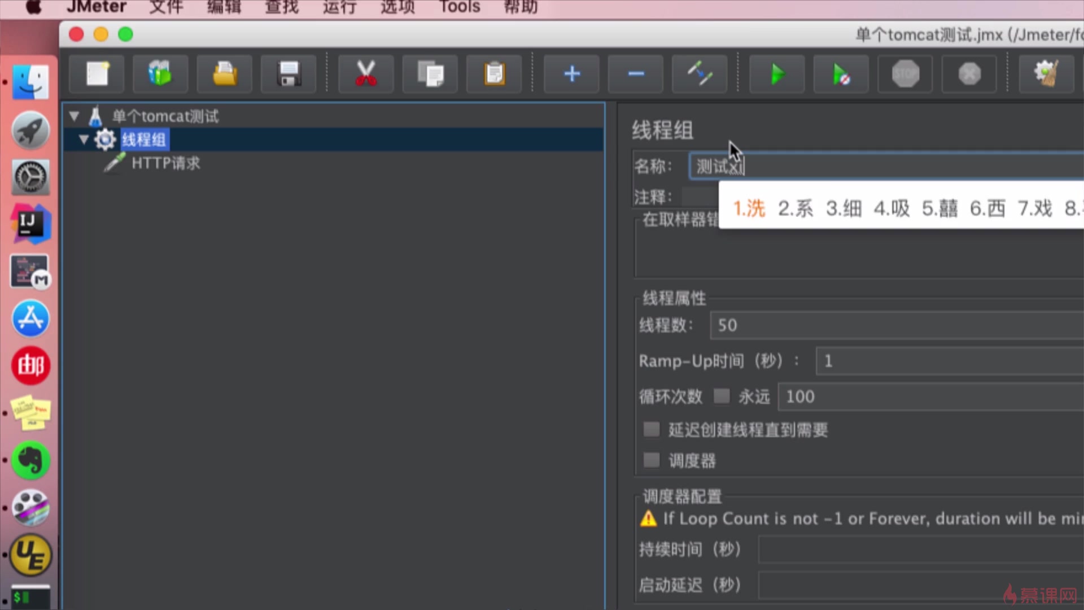
Task: Click the Paste clipboard icon
Action: 494,74
